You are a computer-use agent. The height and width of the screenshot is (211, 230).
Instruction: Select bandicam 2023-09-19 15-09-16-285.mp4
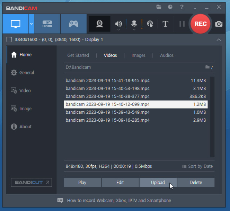136,120
